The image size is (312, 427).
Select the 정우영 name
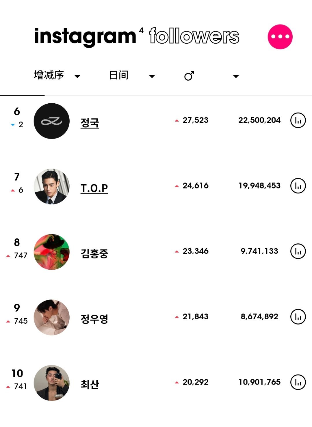click(x=94, y=319)
